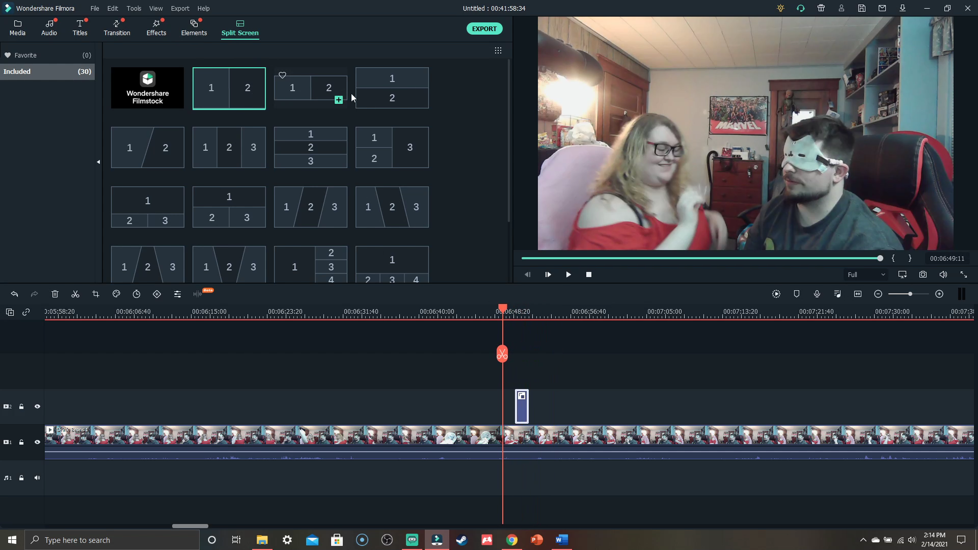978x550 pixels.
Task: Zoom out the timeline with minus icon
Action: click(878, 294)
